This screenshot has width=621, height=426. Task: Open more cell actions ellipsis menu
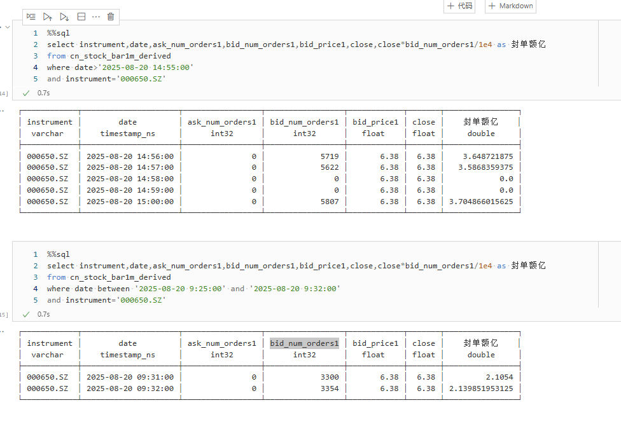(x=96, y=17)
